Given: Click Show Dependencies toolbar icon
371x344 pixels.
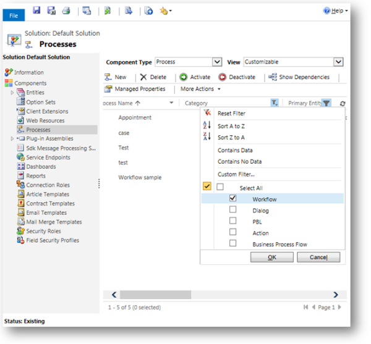Looking at the screenshot, I should tap(273, 77).
